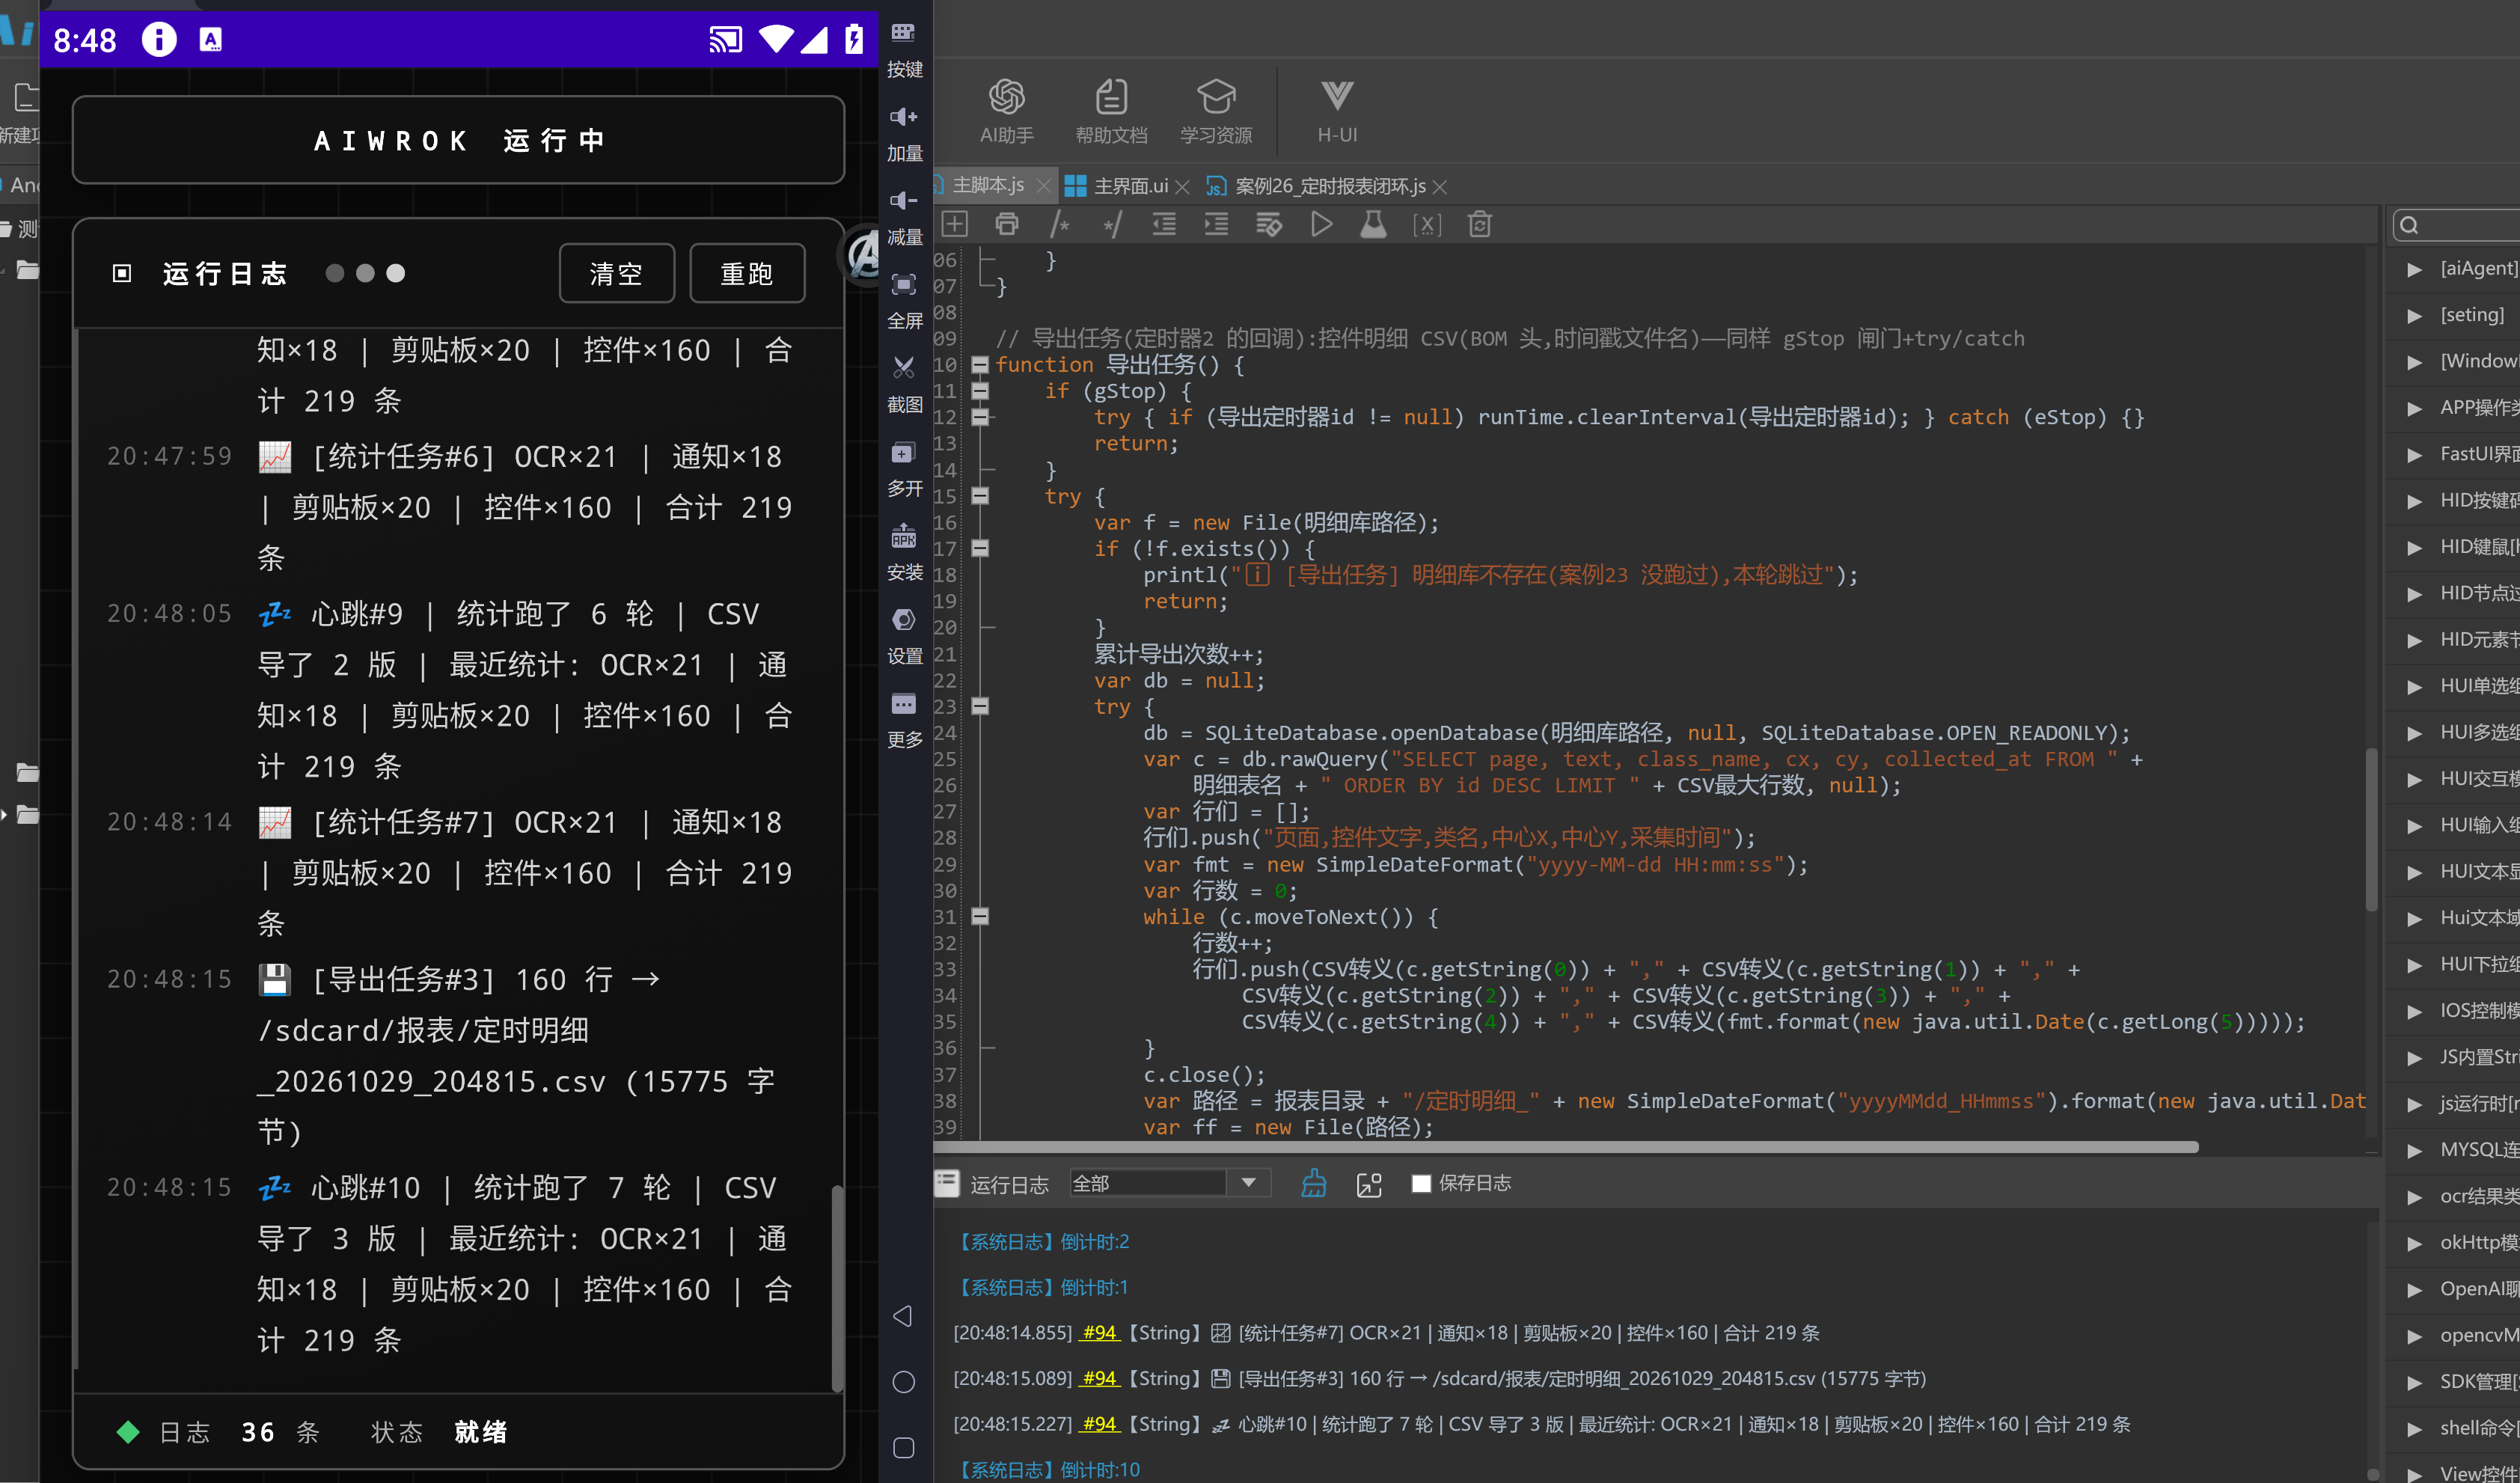
Task: Click the #94 link in the 20:48:14.855 log line
Action: [x=1100, y=1333]
